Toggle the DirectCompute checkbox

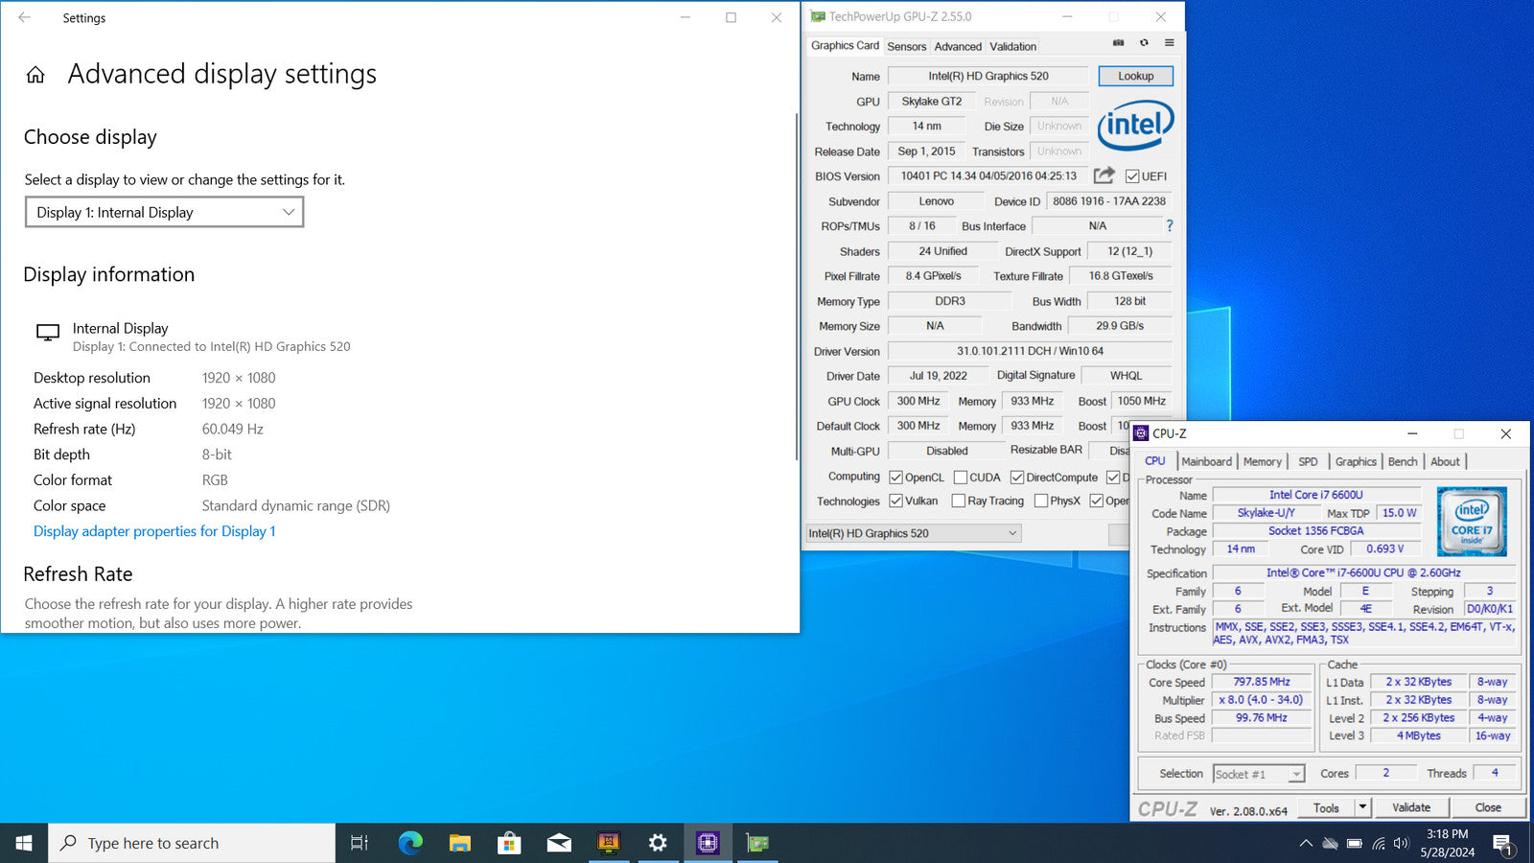tap(1016, 478)
